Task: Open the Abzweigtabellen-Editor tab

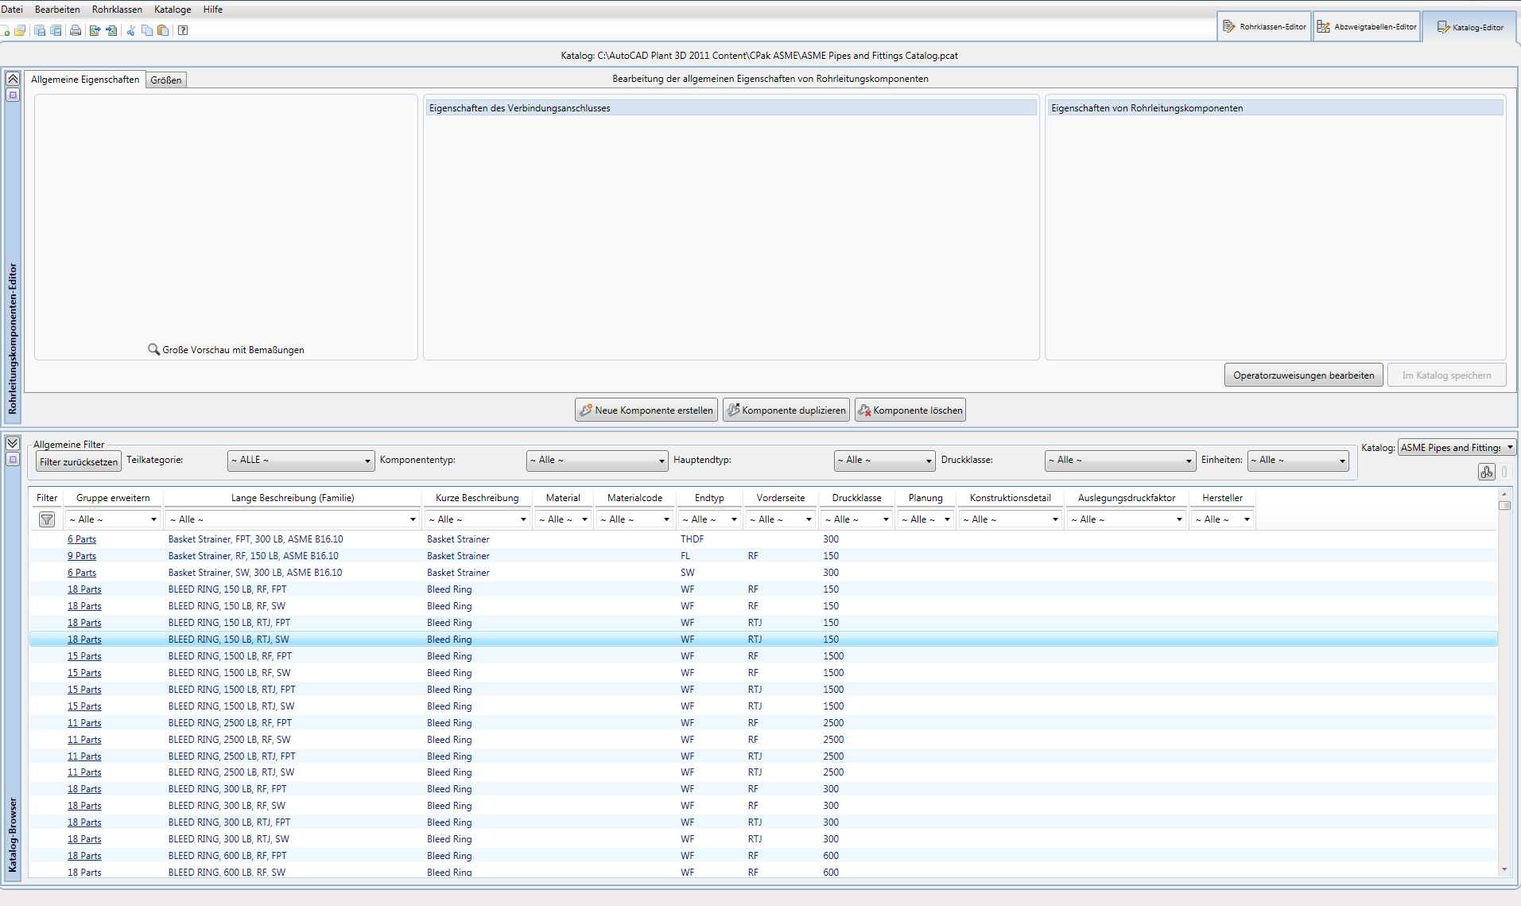Action: point(1368,26)
